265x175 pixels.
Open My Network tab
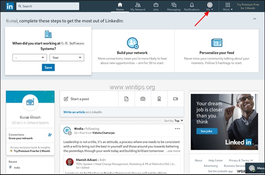click(138, 7)
